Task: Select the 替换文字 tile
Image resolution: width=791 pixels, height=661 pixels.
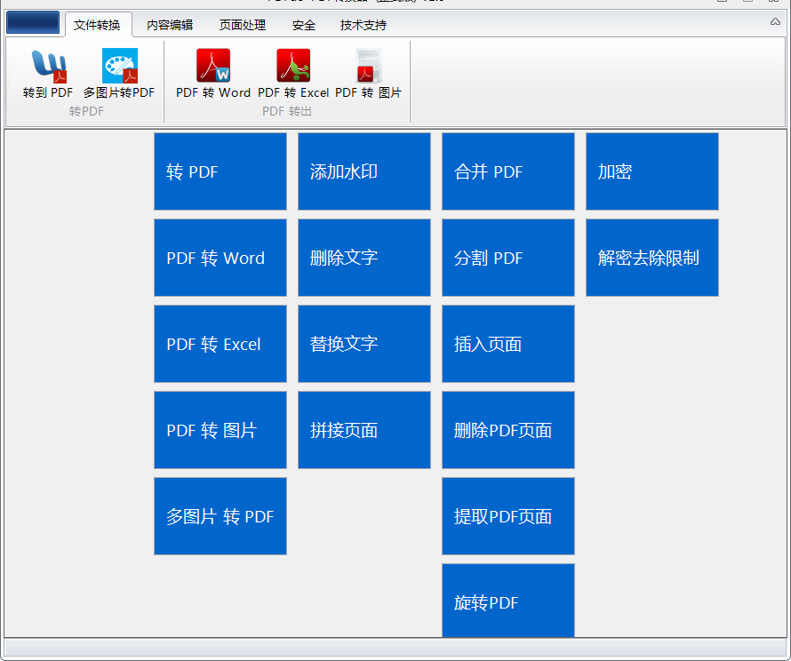Action: (364, 344)
